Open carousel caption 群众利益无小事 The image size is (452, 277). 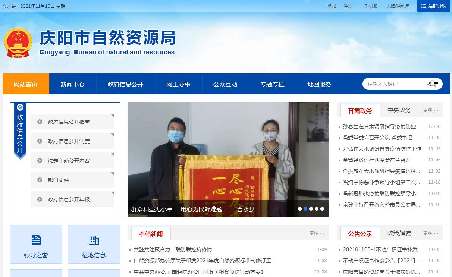pyautogui.click(x=195, y=209)
